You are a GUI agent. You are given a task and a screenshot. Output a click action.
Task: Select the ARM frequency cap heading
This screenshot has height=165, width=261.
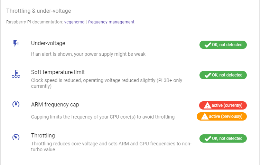click(x=55, y=105)
